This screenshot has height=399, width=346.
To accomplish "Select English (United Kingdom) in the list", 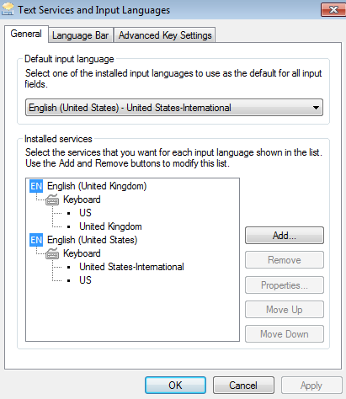I will coord(97,186).
